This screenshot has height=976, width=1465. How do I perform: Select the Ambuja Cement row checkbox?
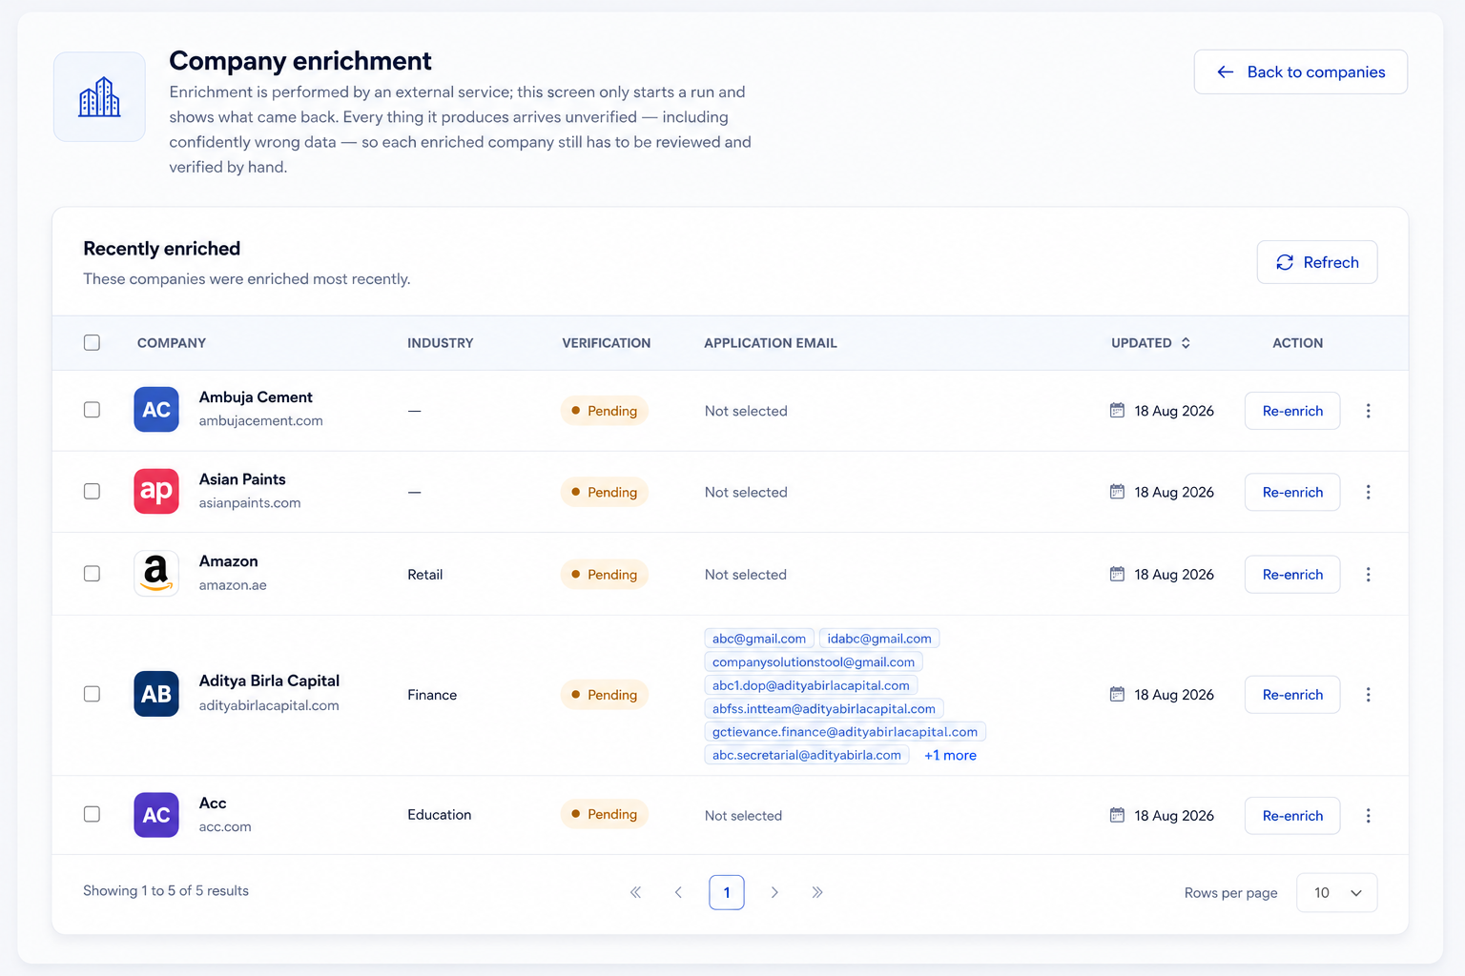tap(92, 410)
